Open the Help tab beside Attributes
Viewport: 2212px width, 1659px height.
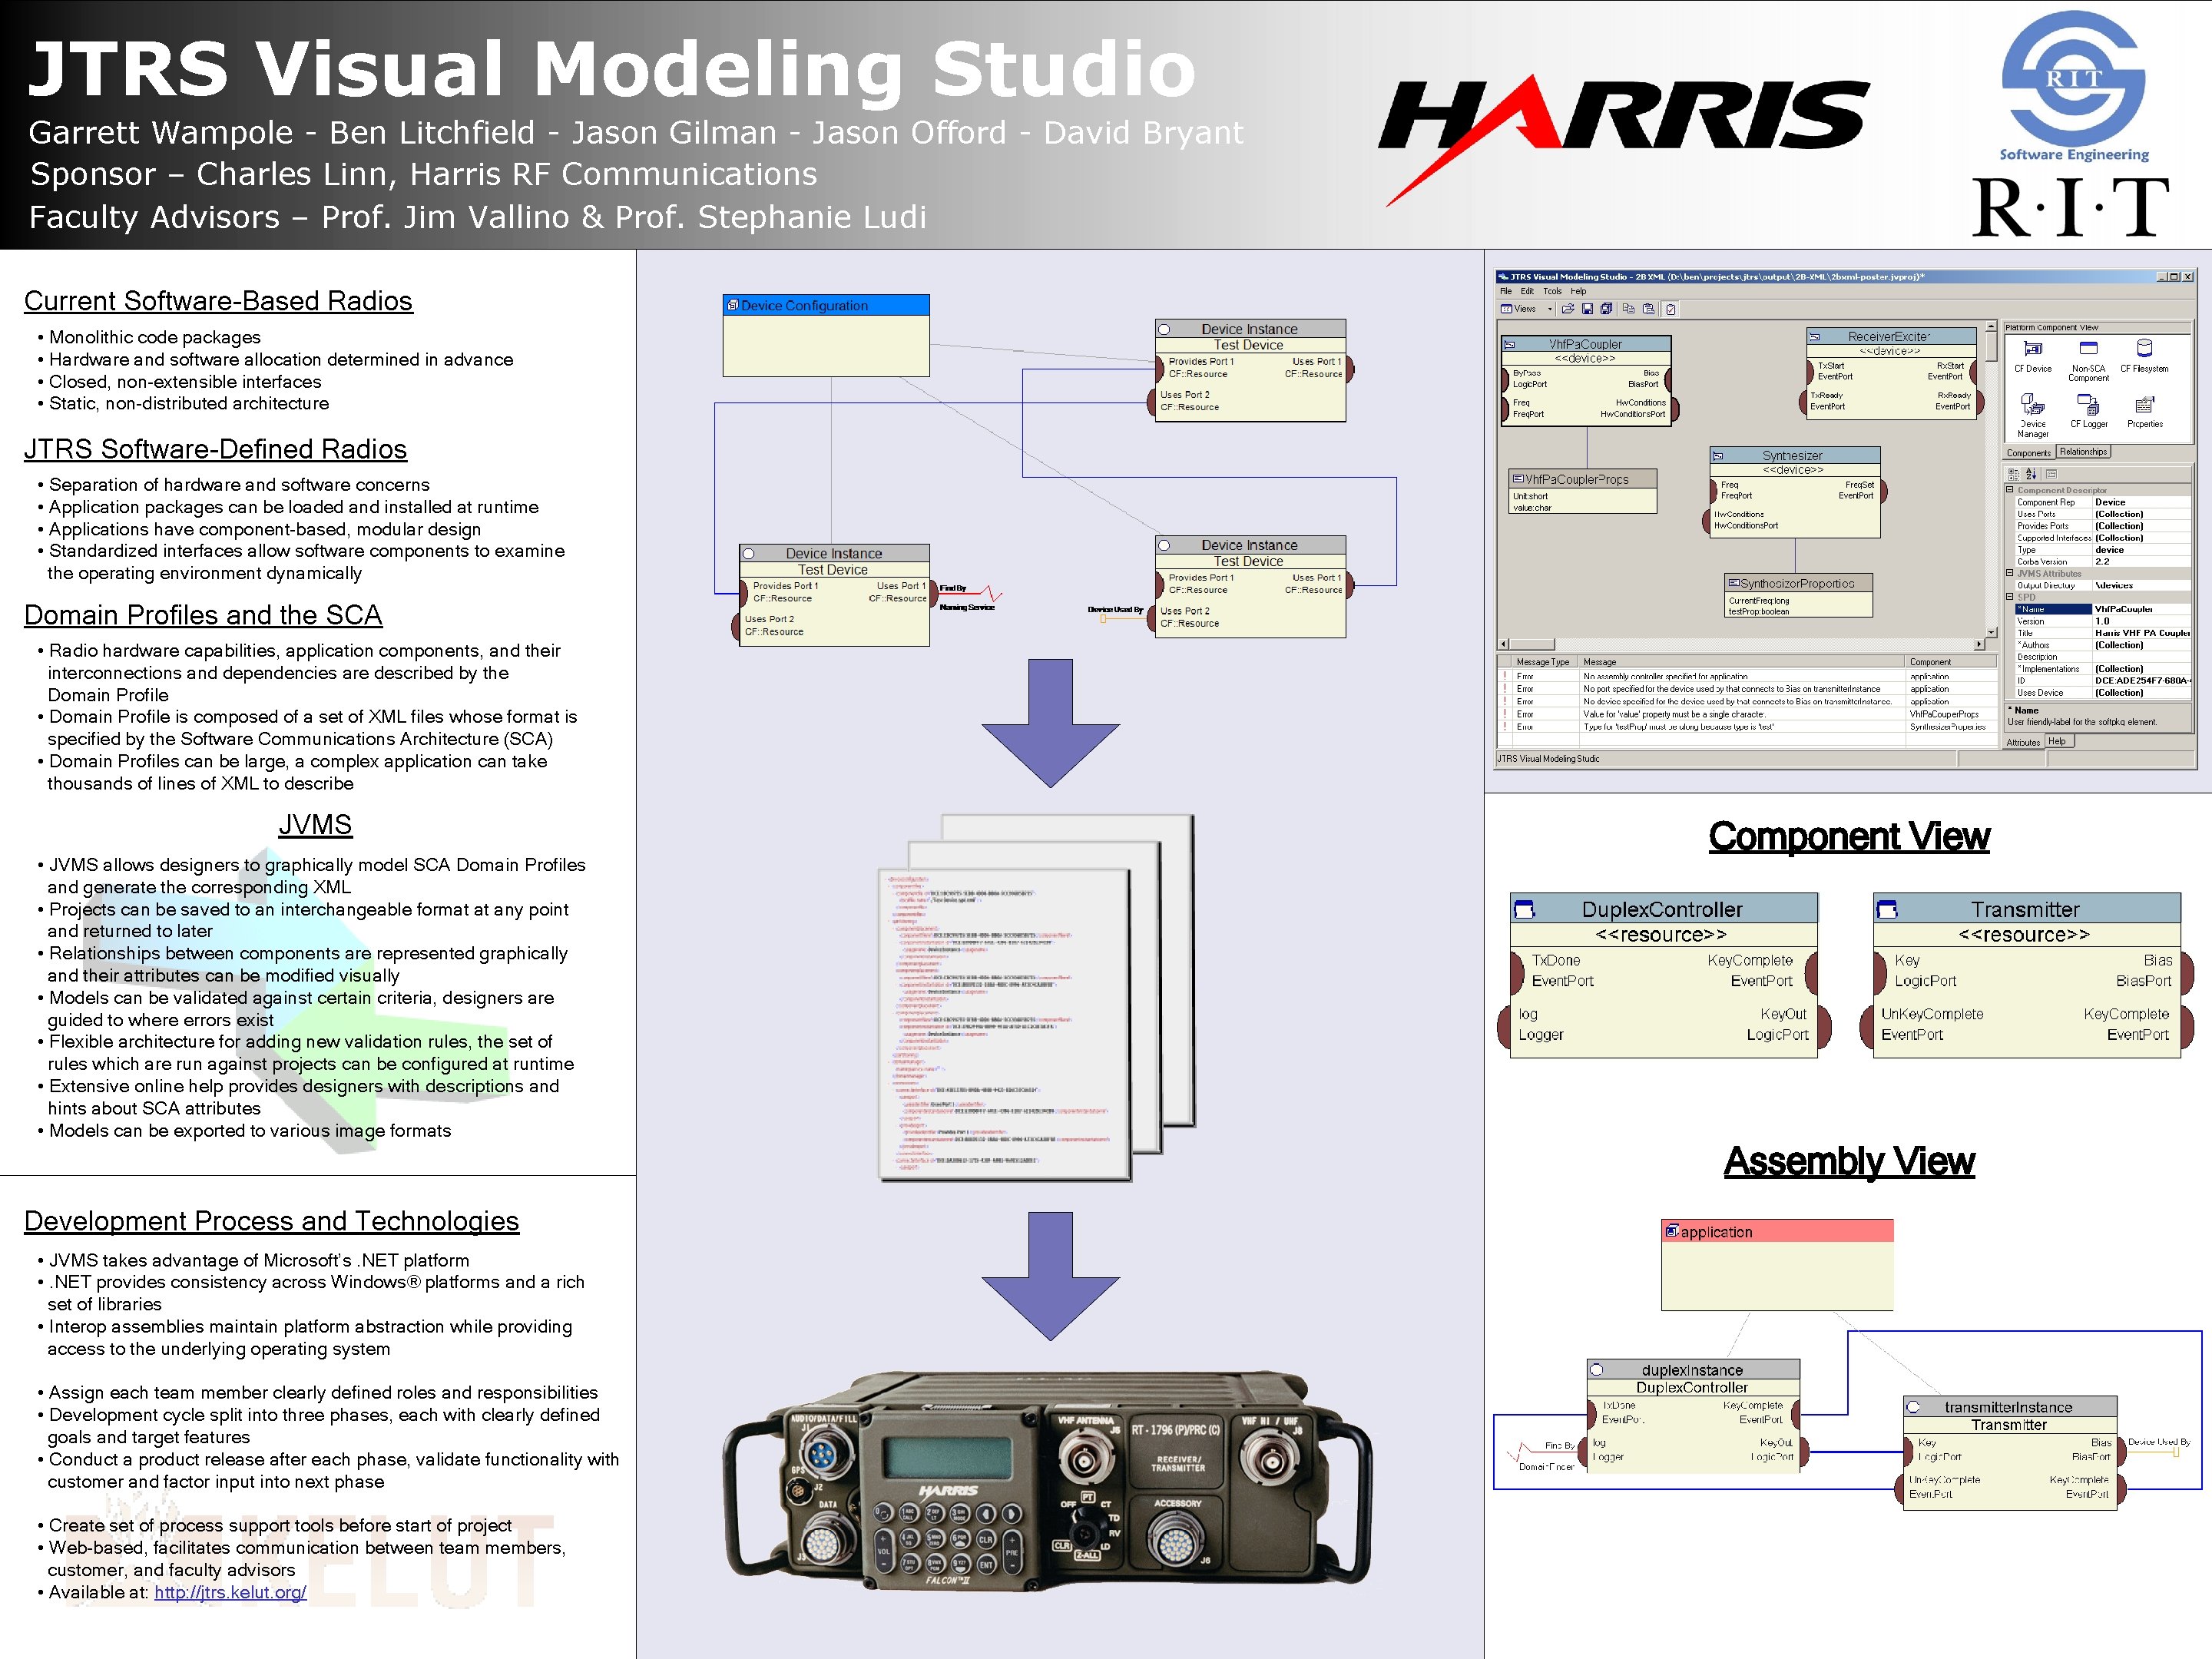(2057, 741)
